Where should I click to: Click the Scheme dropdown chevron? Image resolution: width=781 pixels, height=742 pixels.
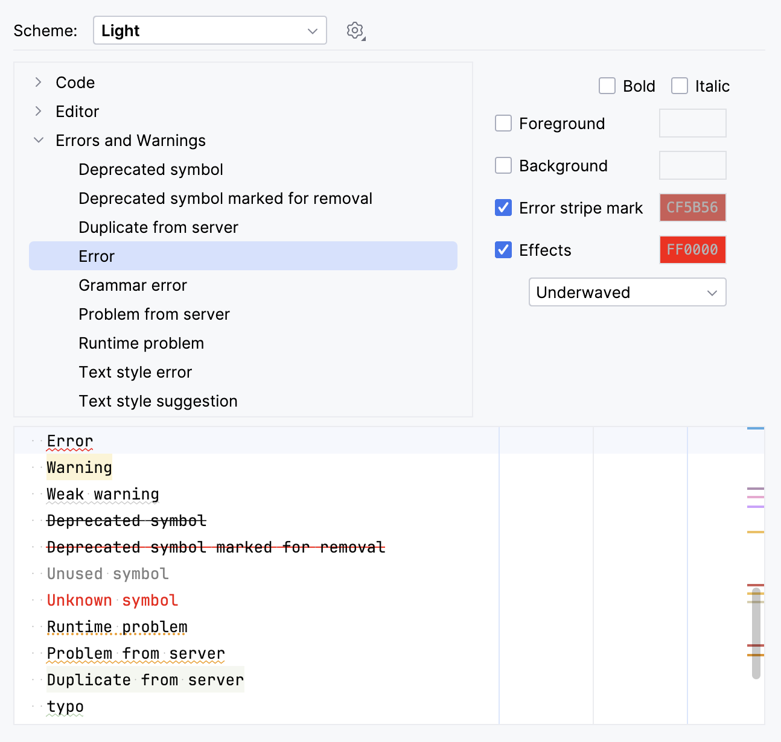pyautogui.click(x=311, y=30)
